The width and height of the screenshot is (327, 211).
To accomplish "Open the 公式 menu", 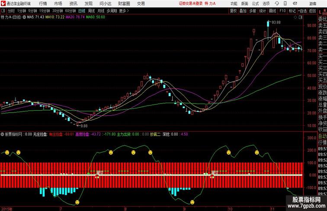I will (255, 3).
